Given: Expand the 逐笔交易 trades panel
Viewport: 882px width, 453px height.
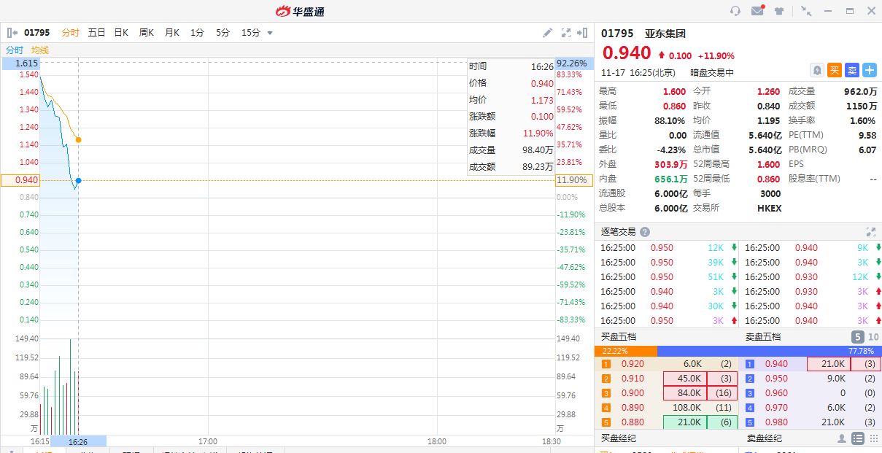Looking at the screenshot, I should 870,232.
